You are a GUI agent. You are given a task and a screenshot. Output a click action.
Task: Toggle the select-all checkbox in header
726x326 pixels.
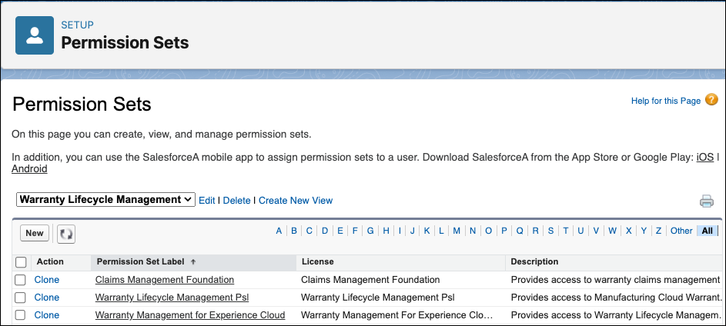coord(21,262)
